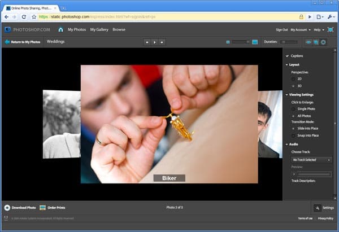Select Single Photo enlarge option
The width and height of the screenshot is (339, 232).
tap(293, 109)
